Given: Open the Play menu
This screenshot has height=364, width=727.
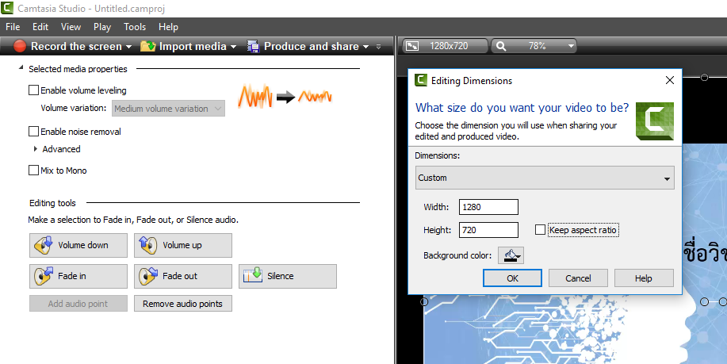Looking at the screenshot, I should pos(102,27).
